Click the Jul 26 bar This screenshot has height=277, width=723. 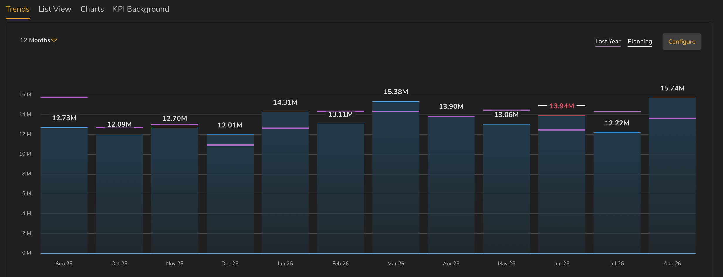coord(617,193)
